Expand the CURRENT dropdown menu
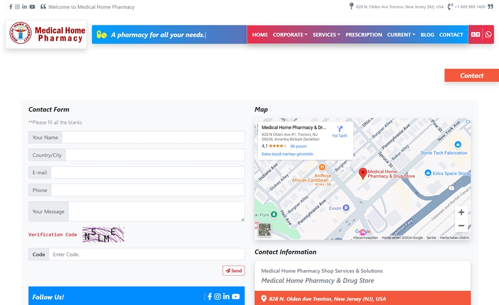Screen dimensions: 499x305 pos(401,34)
